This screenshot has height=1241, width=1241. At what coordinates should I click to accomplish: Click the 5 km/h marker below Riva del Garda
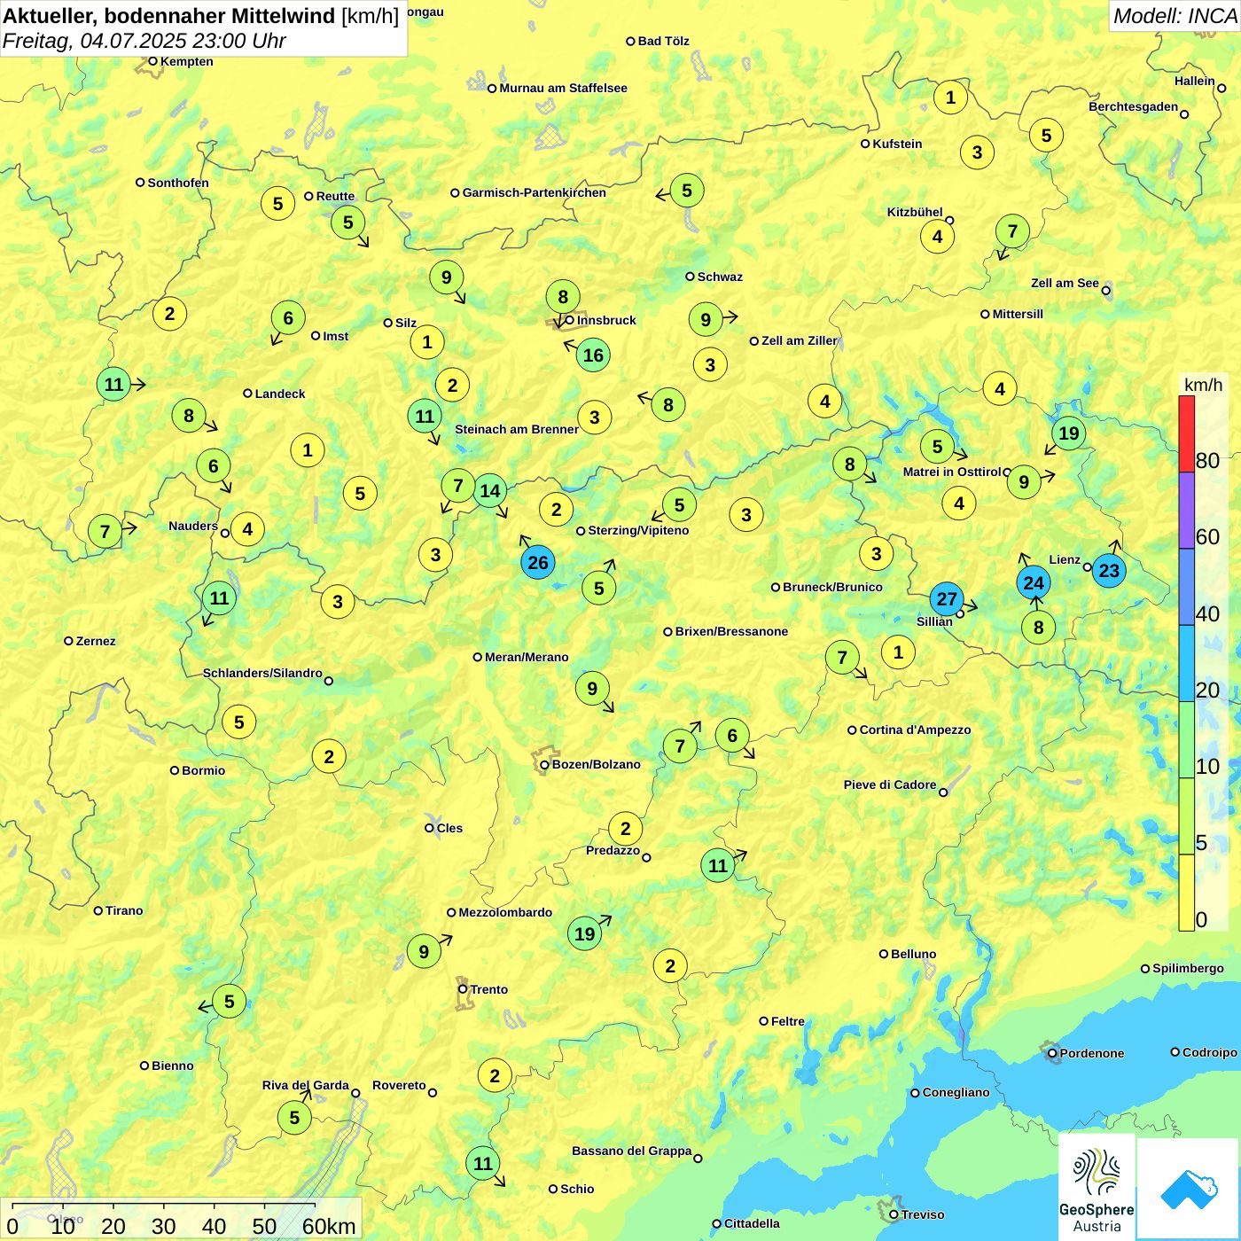[x=294, y=1118]
